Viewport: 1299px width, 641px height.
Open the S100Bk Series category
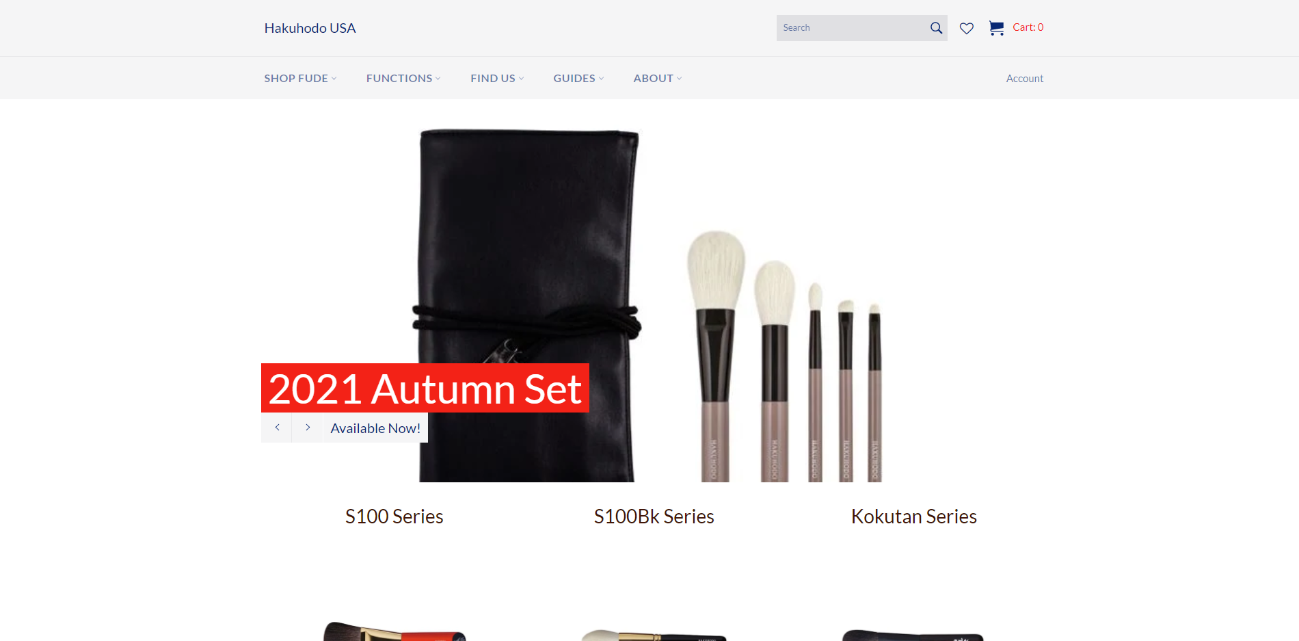[x=654, y=516]
